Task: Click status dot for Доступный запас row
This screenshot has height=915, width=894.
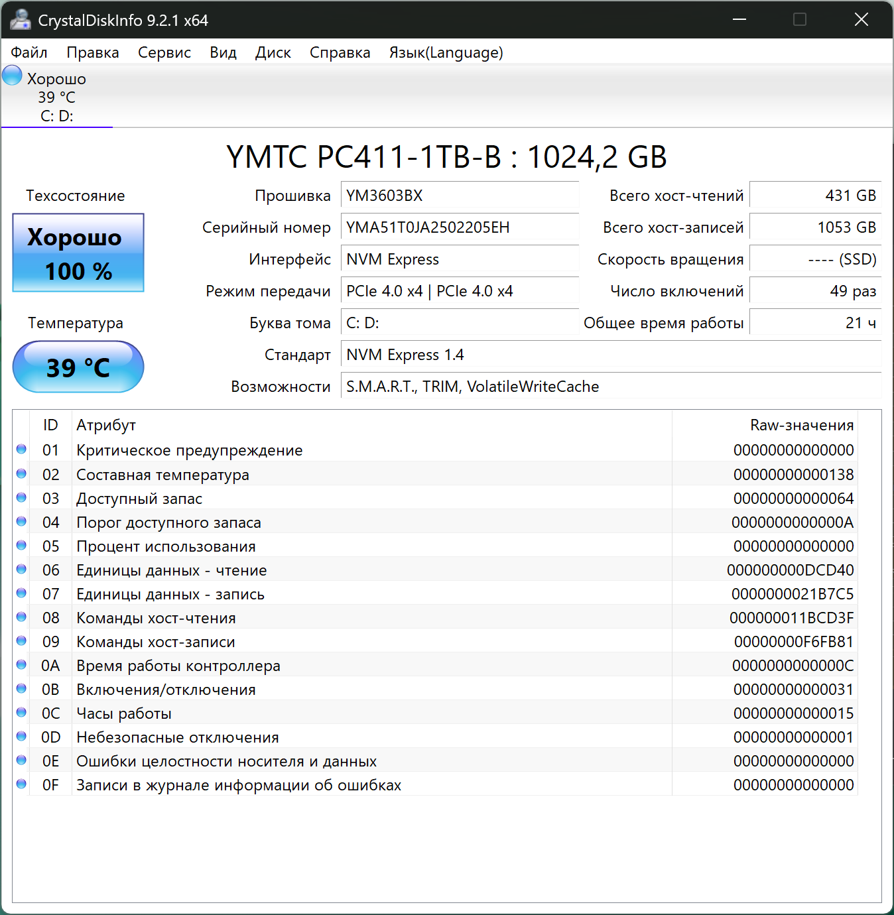Action: pyautogui.click(x=21, y=498)
